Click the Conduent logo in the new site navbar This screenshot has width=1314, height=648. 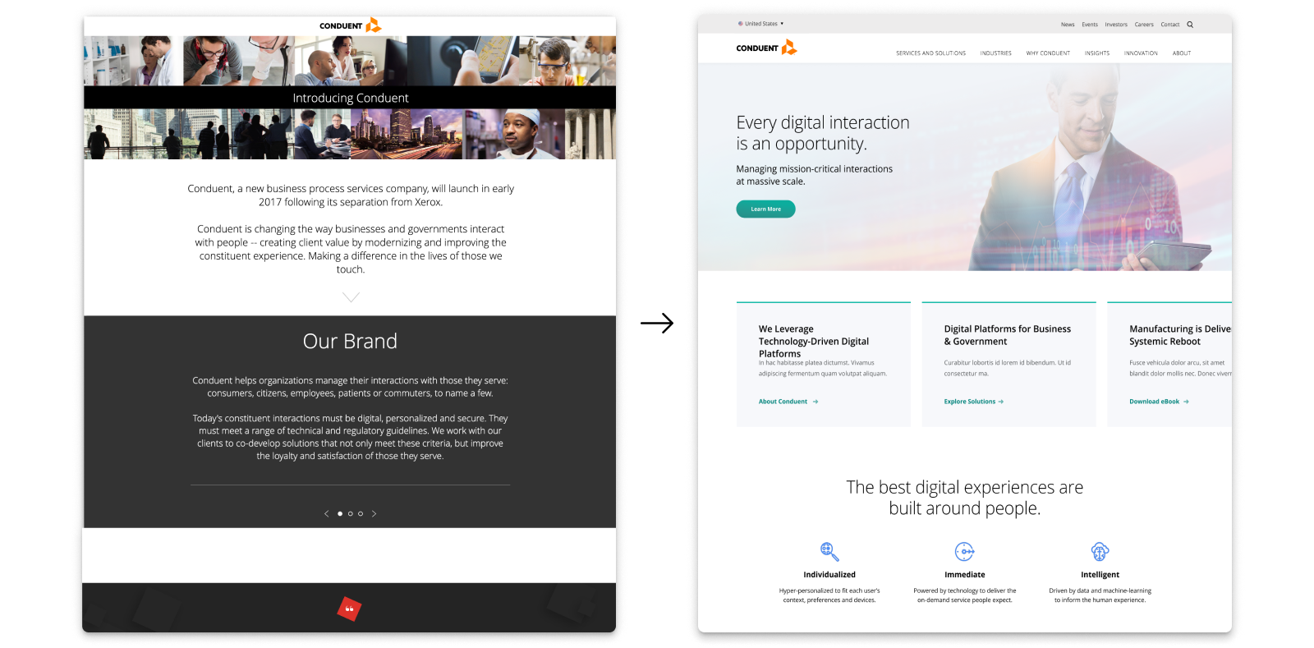click(x=766, y=48)
